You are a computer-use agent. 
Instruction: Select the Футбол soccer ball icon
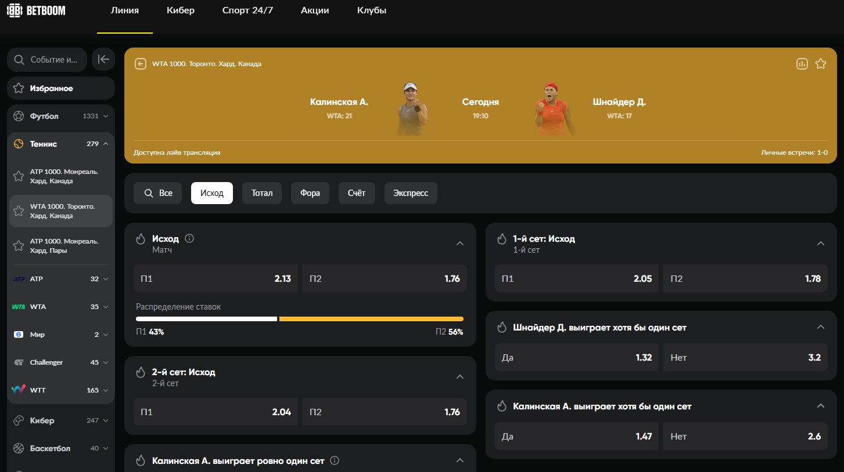point(19,116)
